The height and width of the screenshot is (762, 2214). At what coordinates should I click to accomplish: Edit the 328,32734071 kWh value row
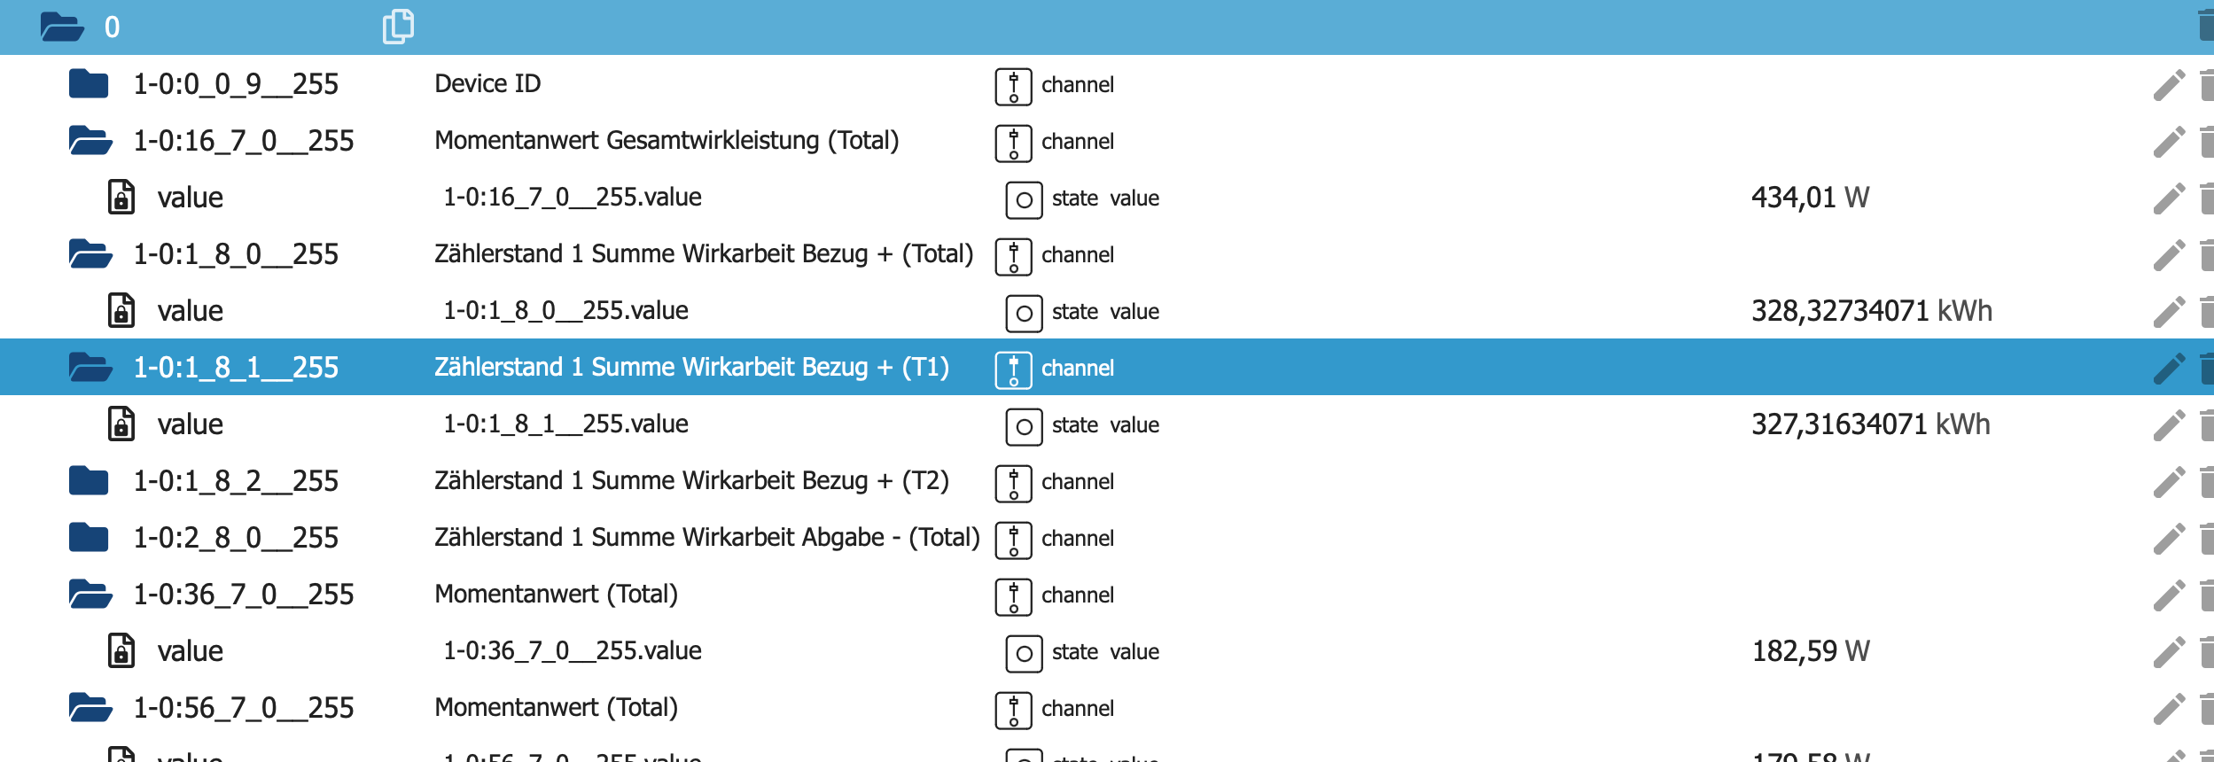coord(2169,312)
